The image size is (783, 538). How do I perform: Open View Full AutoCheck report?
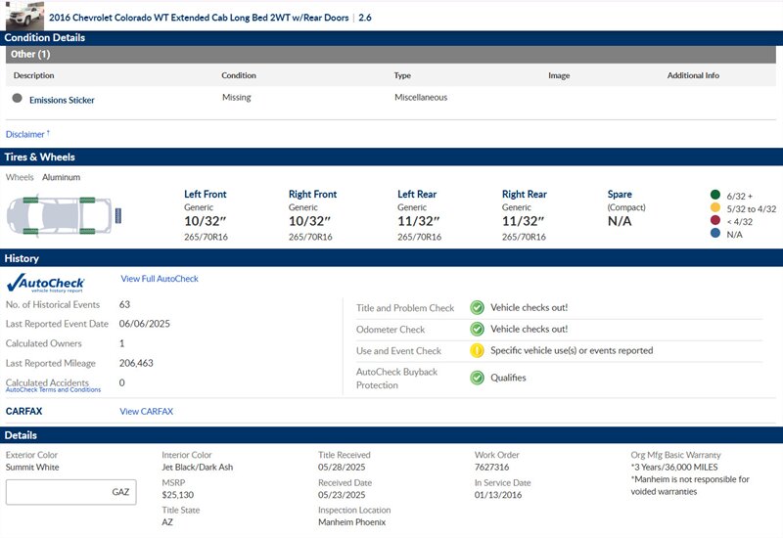pyautogui.click(x=159, y=279)
